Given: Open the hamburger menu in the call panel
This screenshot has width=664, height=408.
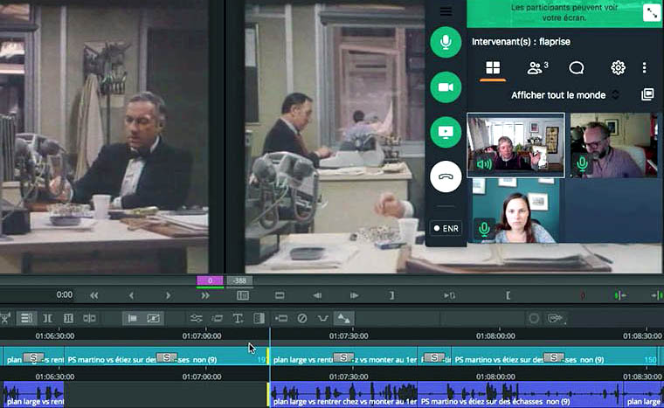Looking at the screenshot, I should 446,11.
